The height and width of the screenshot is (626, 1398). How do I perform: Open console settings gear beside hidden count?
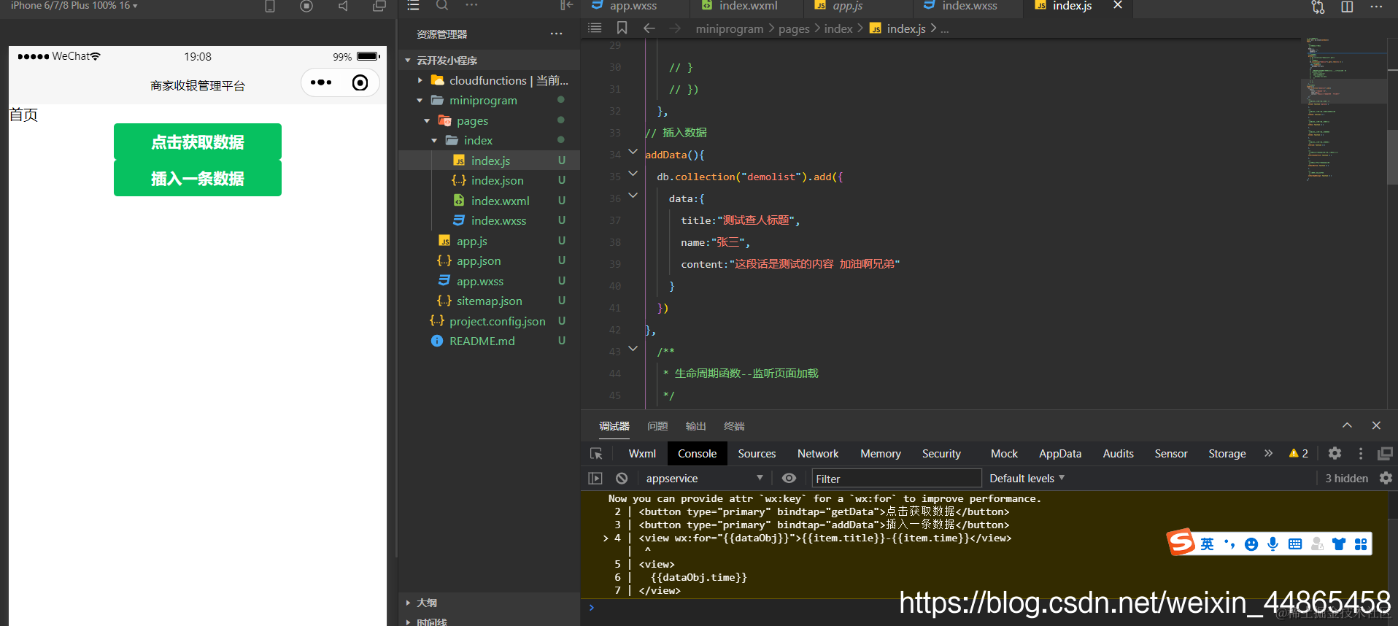point(1386,478)
